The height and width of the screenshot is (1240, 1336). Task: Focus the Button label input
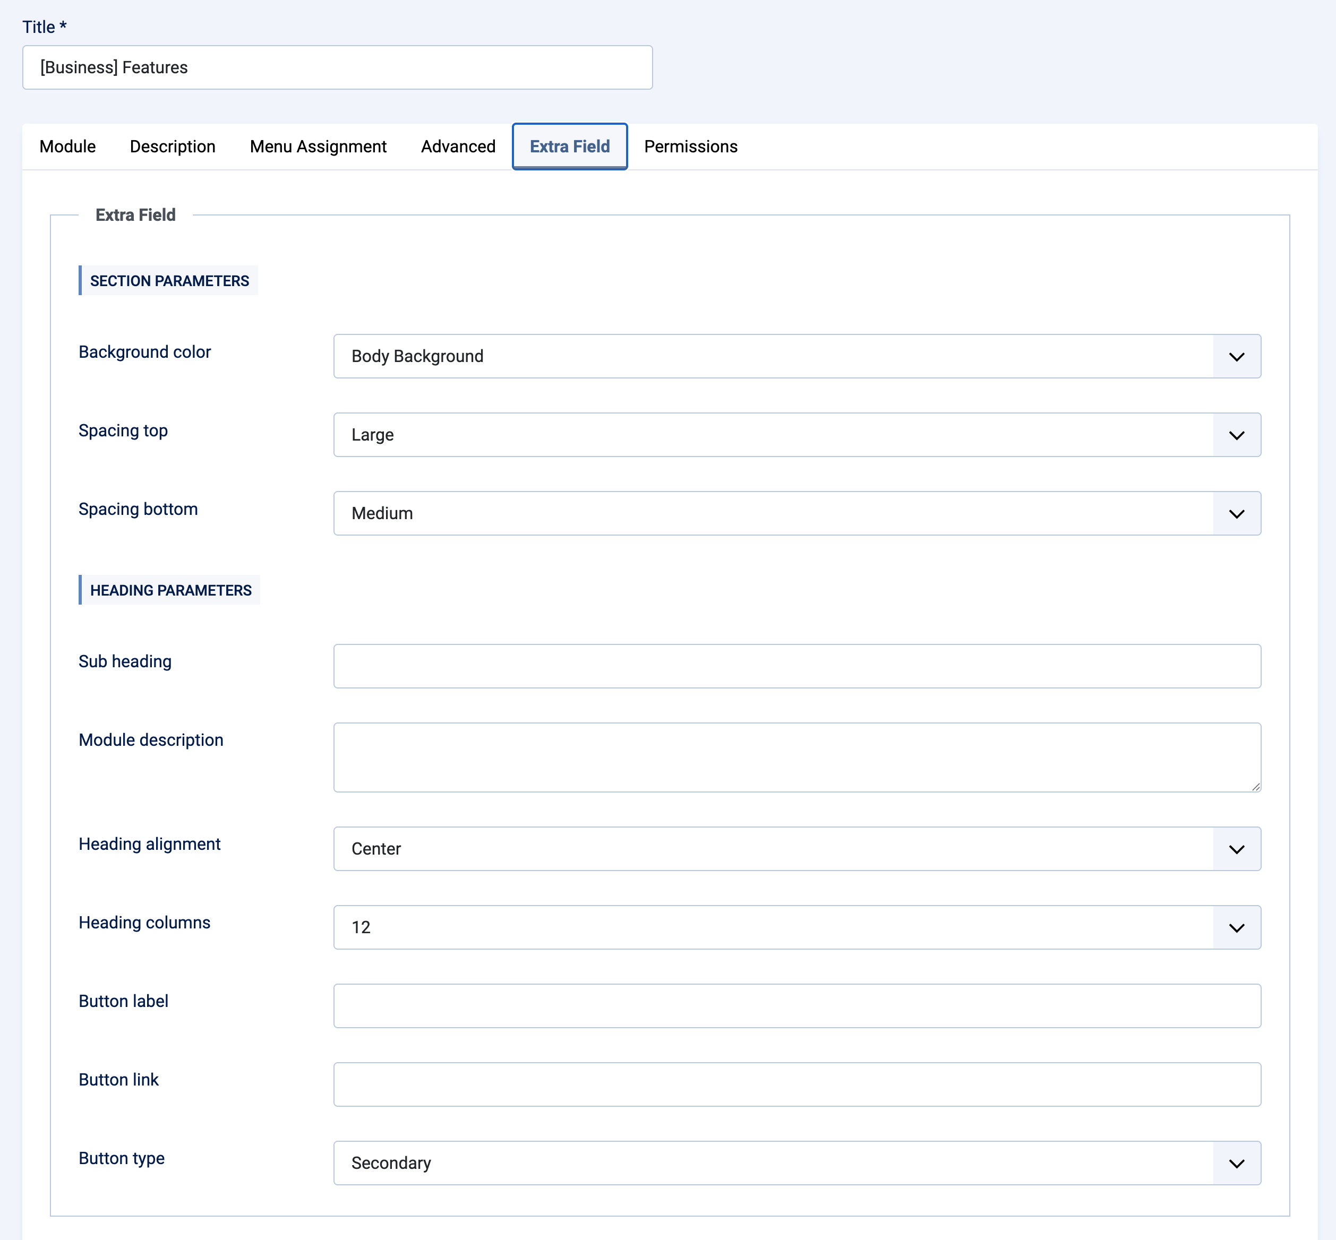point(796,1006)
